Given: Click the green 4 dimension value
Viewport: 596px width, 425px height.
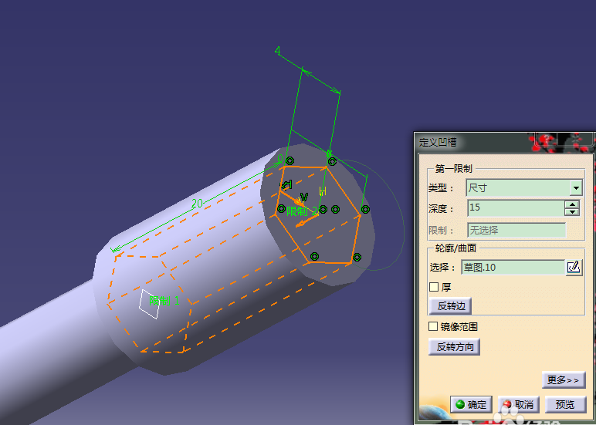Looking at the screenshot, I should [x=277, y=50].
